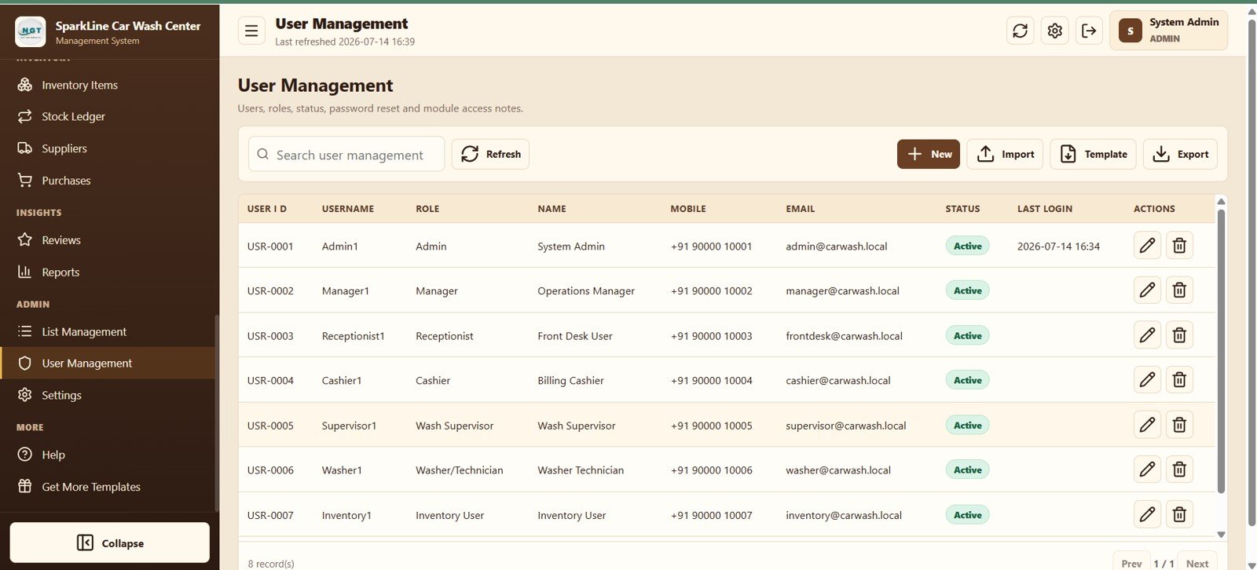Click Active badge for Admin1
Screen dimensions: 1257x570
(967, 246)
